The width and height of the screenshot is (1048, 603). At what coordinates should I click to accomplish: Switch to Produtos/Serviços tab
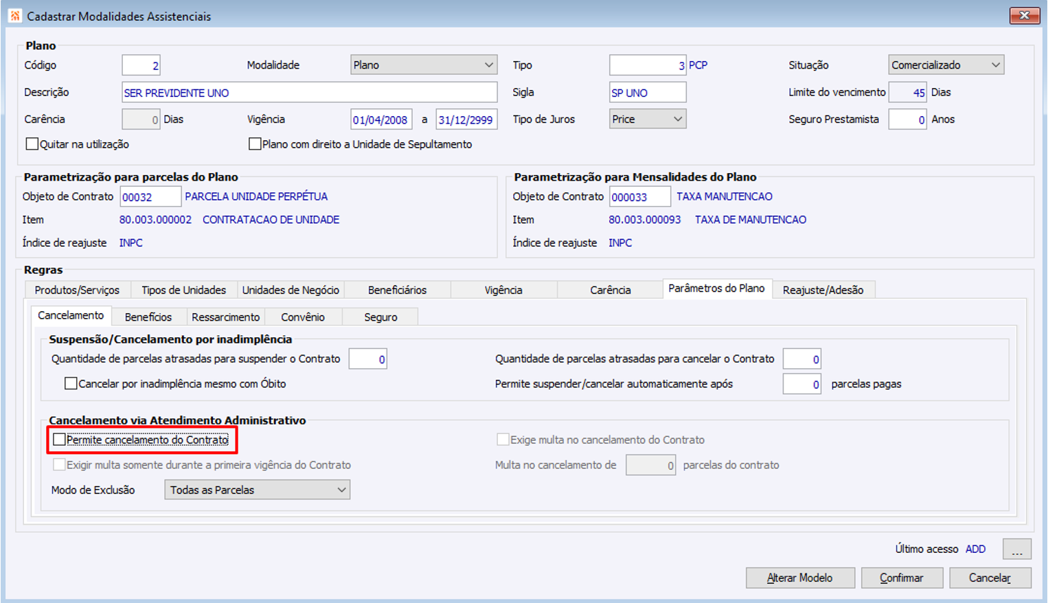(x=77, y=290)
